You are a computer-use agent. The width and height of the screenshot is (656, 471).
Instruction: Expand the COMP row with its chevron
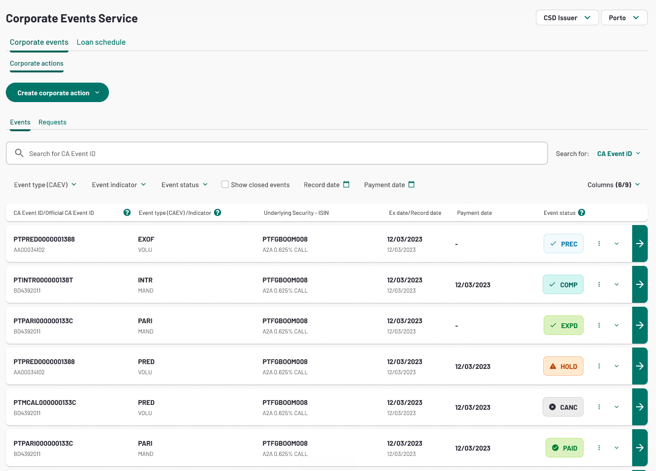click(x=617, y=284)
